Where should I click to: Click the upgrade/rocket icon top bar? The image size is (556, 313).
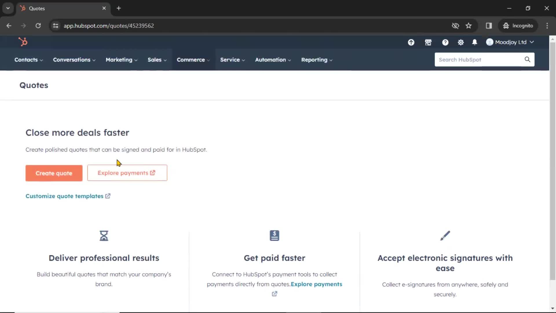pyautogui.click(x=411, y=42)
